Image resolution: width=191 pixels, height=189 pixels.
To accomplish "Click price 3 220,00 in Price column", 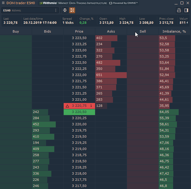I will click(x=79, y=124).
